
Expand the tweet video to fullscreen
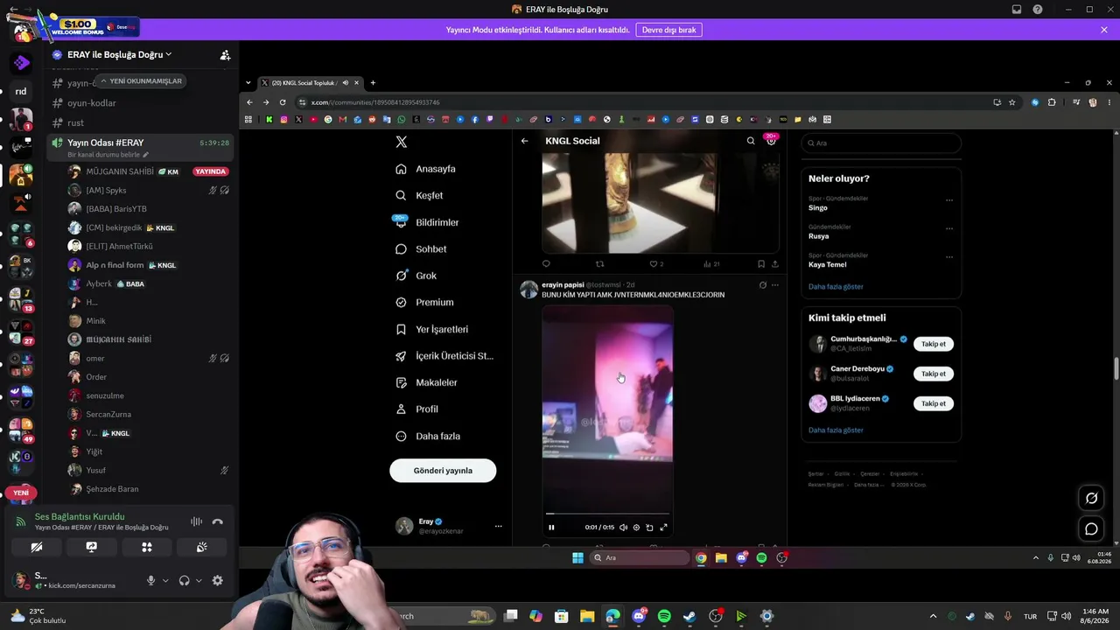tap(663, 528)
